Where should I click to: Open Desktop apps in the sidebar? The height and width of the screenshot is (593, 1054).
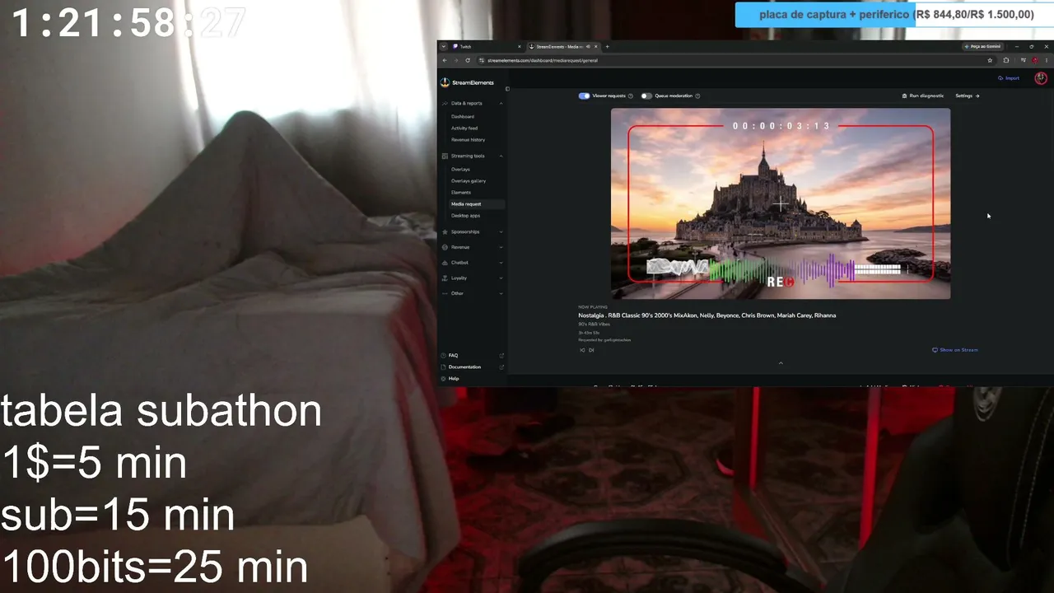tap(465, 215)
